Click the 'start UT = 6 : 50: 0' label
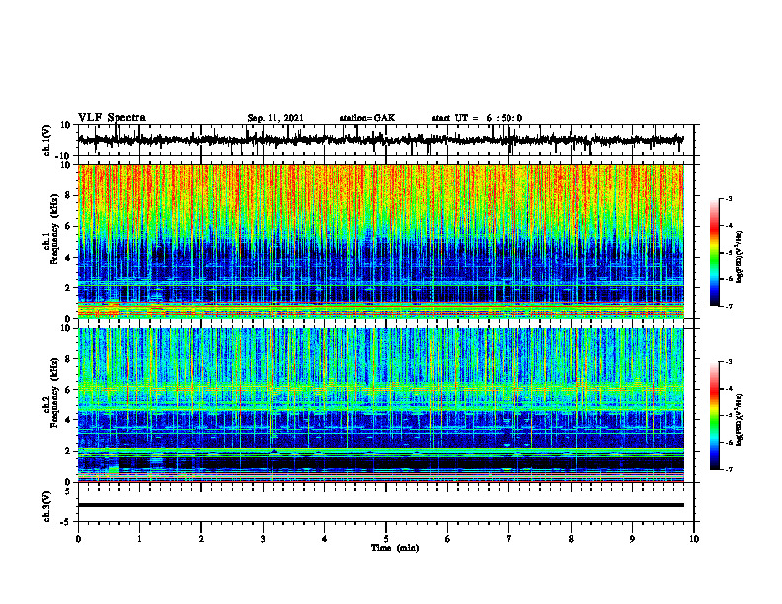This screenshot has height=604, width=782. (x=477, y=118)
